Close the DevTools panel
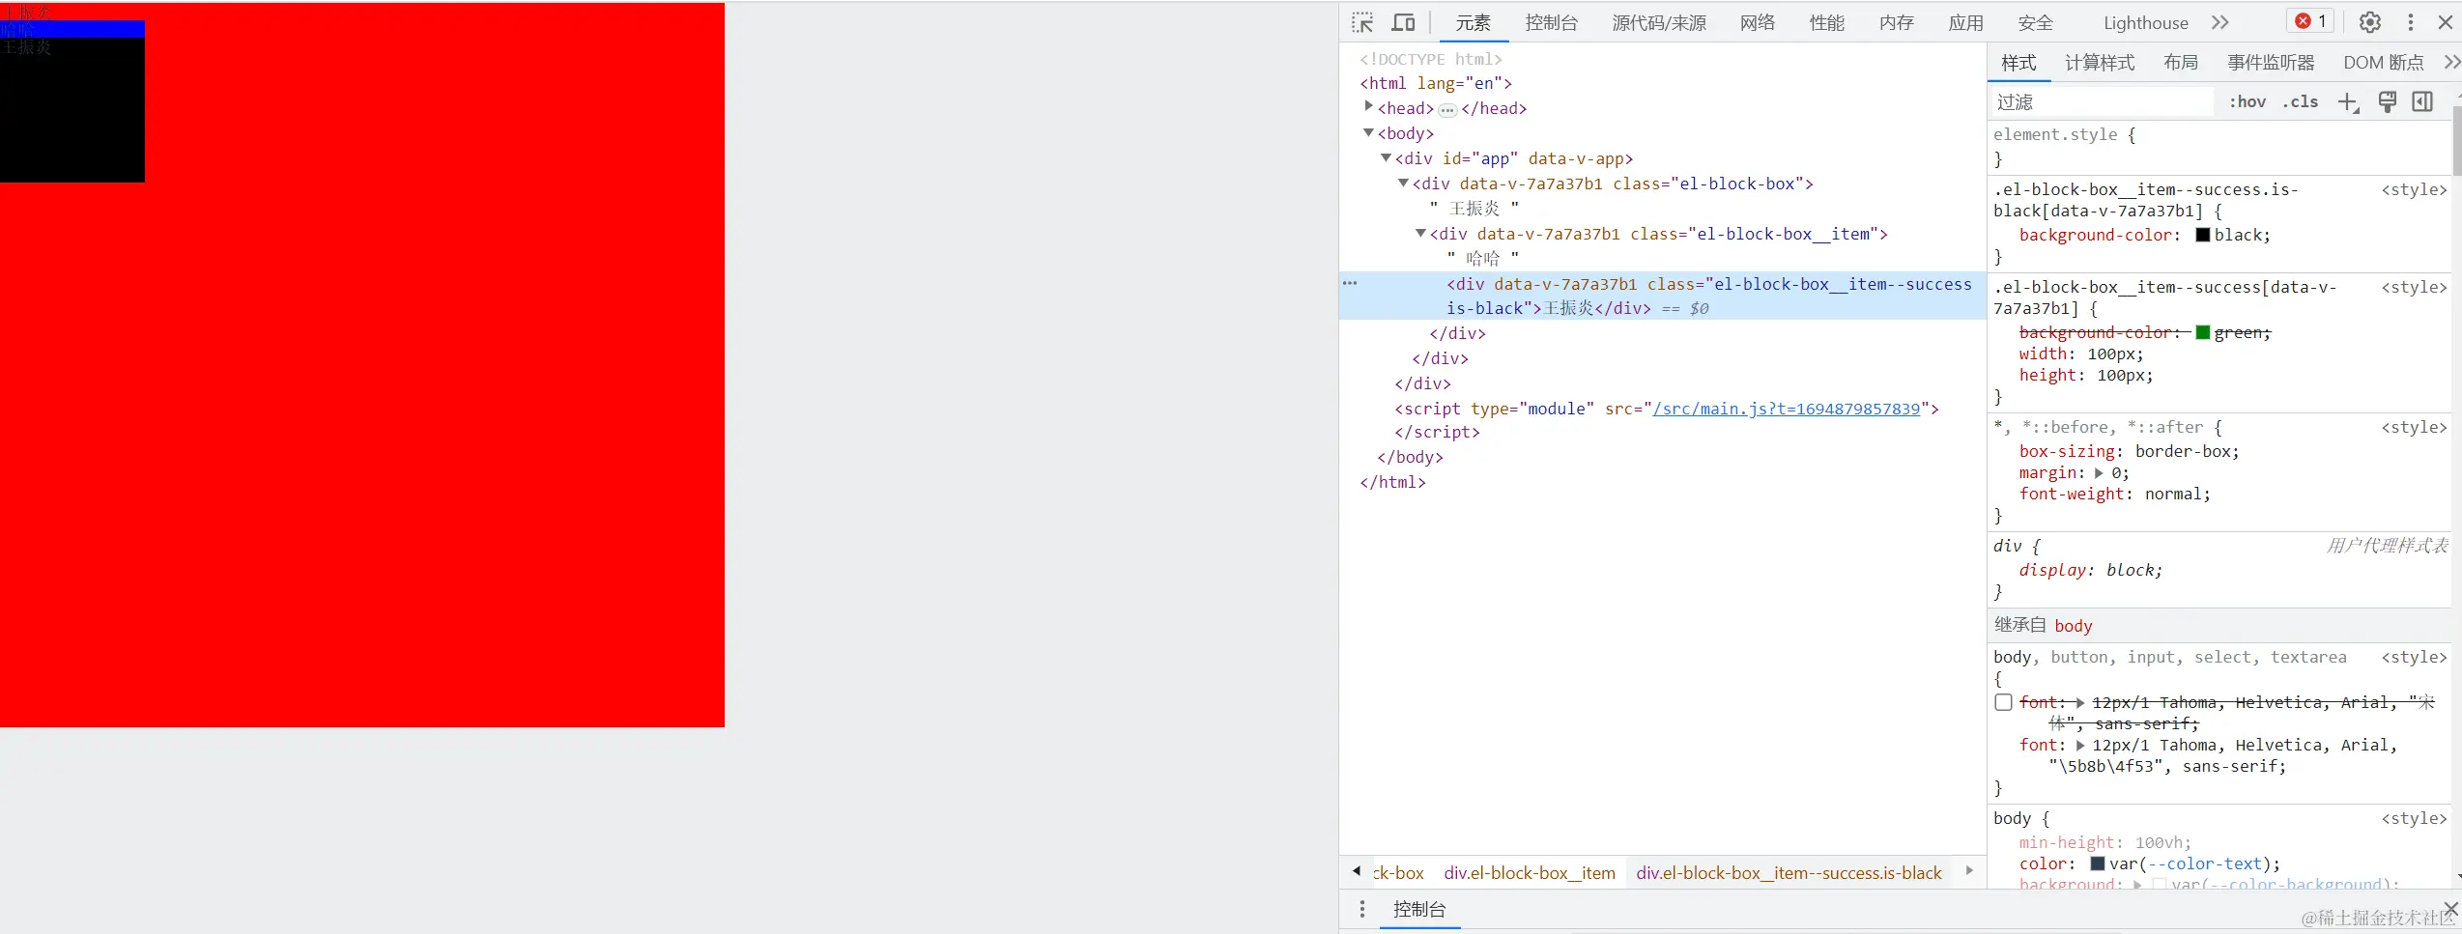The height and width of the screenshot is (934, 2462). (x=2446, y=22)
